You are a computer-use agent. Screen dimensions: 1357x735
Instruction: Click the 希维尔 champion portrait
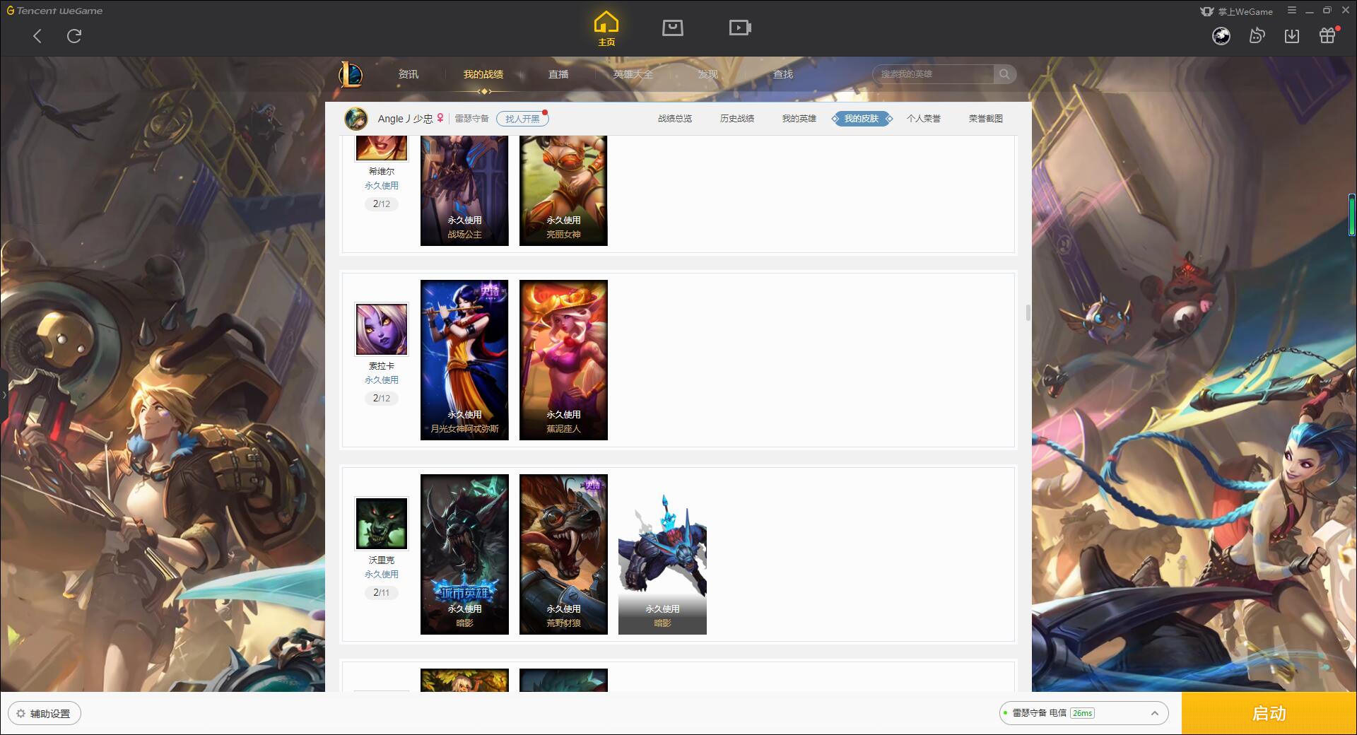pos(382,148)
